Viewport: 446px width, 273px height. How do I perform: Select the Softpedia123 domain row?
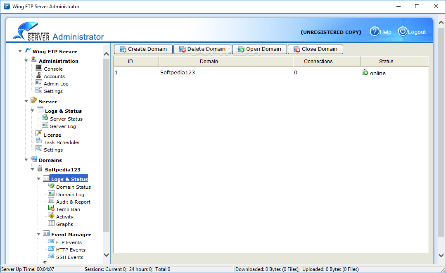click(271, 73)
